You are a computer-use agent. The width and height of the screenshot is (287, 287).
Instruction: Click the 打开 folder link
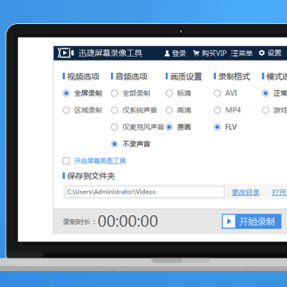click(279, 192)
